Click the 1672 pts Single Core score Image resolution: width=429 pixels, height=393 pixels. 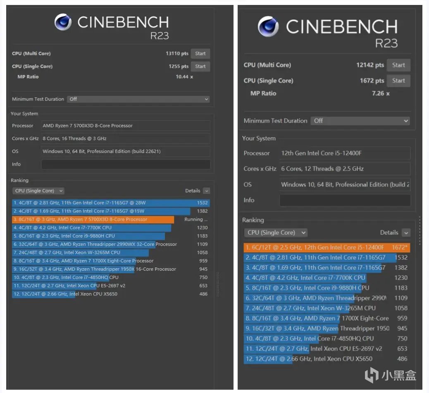pyautogui.click(x=372, y=81)
